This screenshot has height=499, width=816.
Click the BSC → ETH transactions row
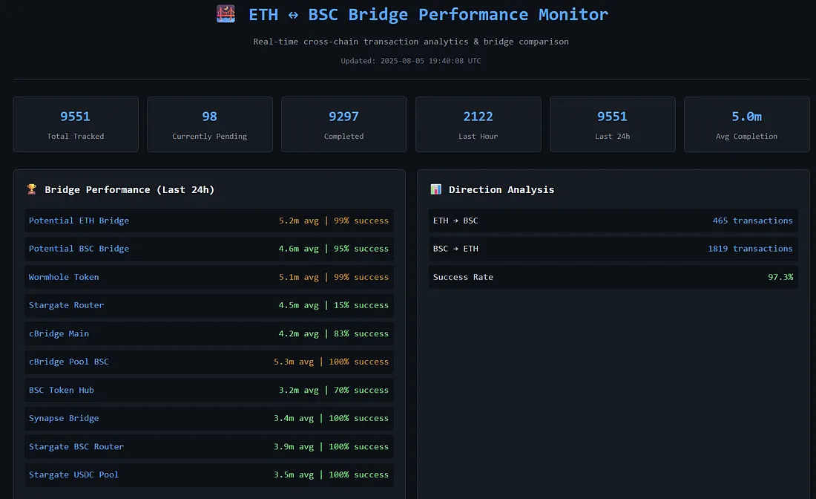(613, 249)
